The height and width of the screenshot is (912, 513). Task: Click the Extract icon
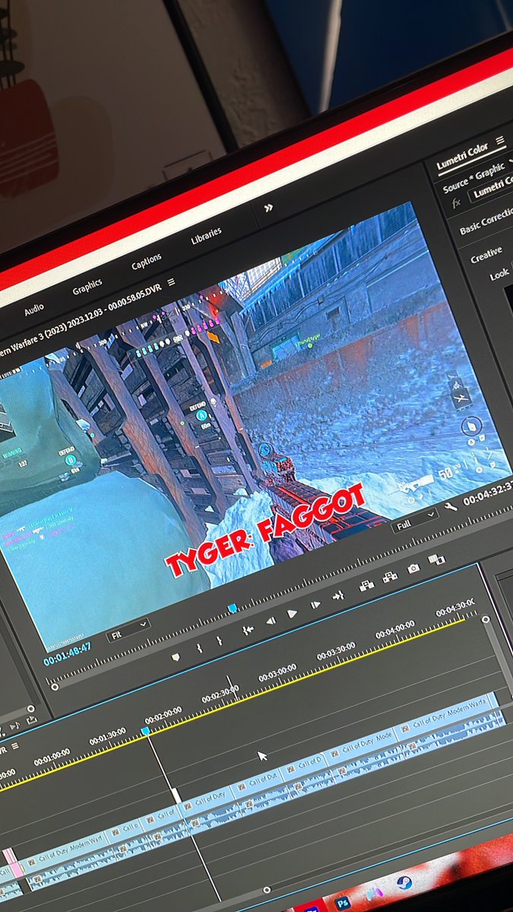(x=390, y=577)
